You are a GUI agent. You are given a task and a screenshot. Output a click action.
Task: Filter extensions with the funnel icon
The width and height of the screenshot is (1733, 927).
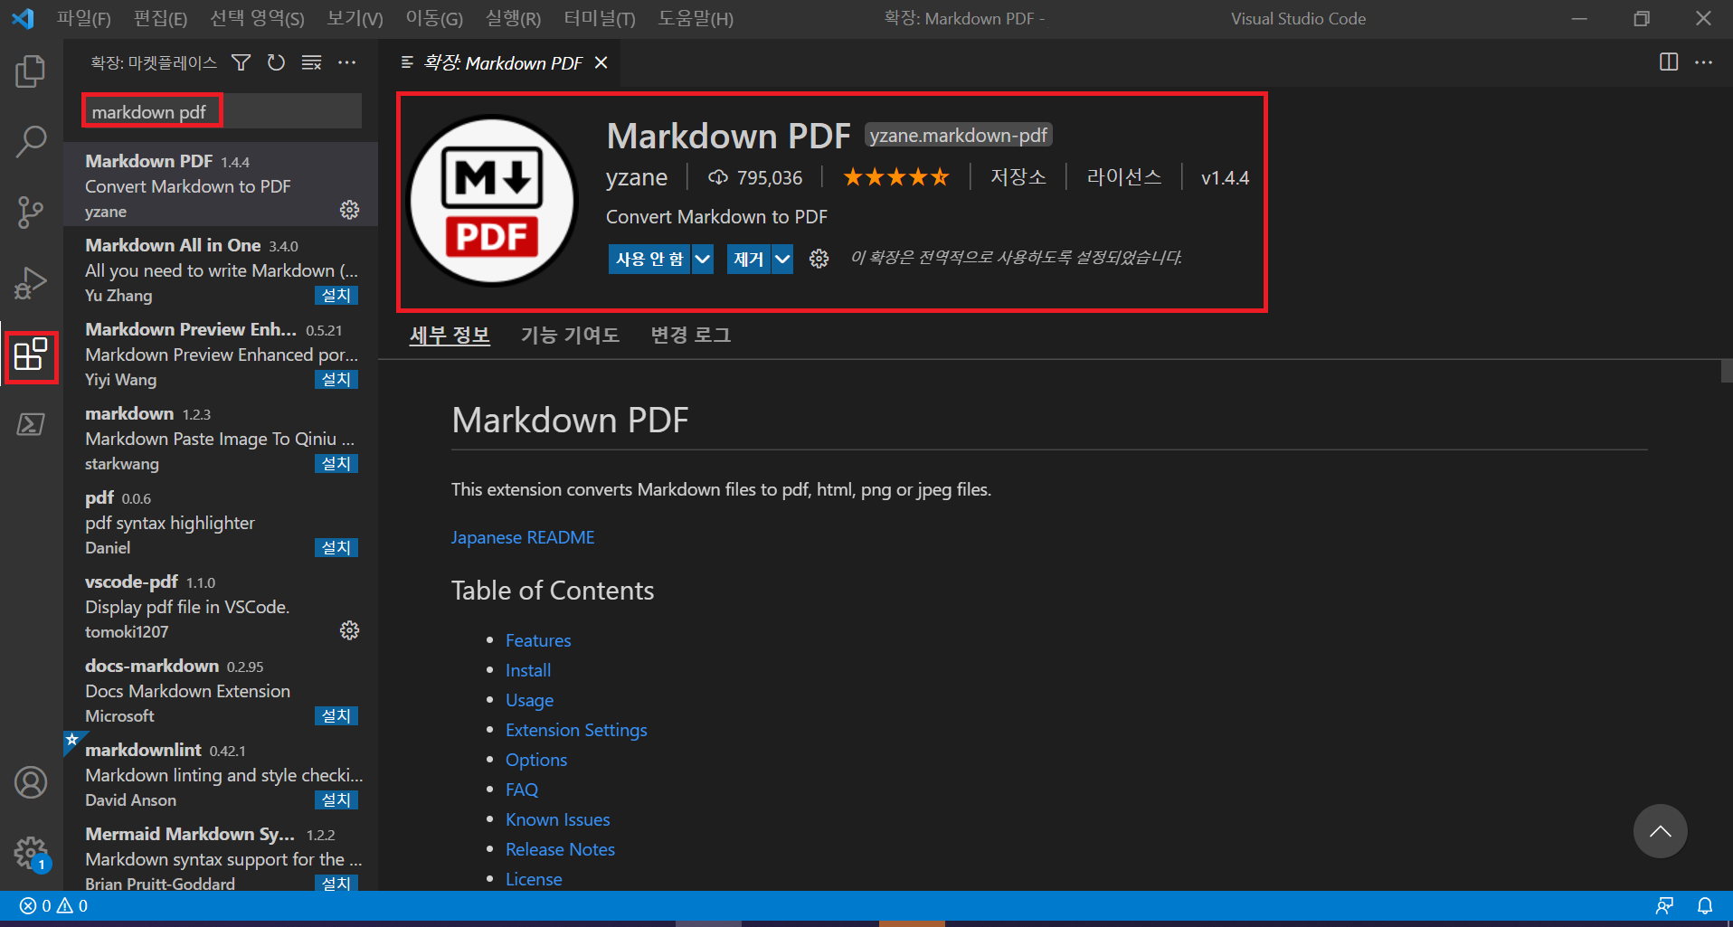click(241, 62)
